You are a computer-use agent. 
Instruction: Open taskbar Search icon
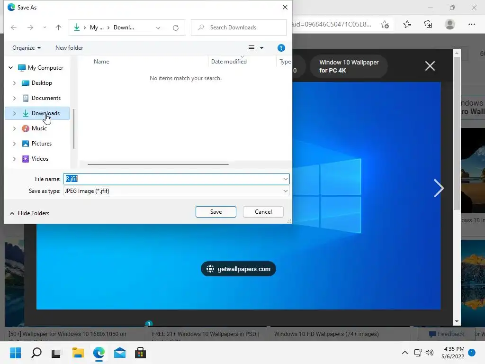[x=36, y=353]
